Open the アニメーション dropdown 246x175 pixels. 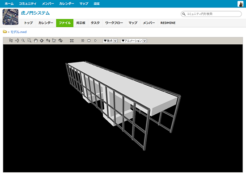[134, 41]
